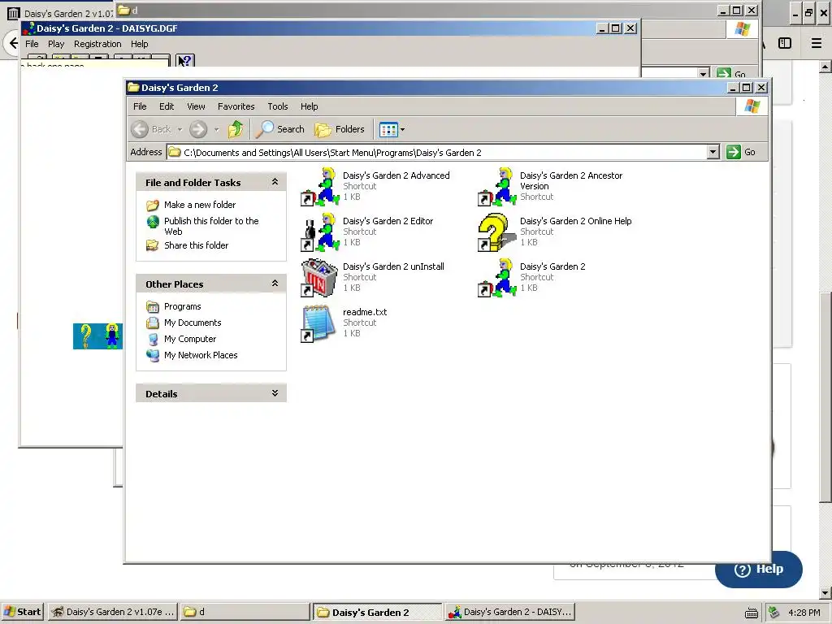Click the Start button

pos(22,612)
